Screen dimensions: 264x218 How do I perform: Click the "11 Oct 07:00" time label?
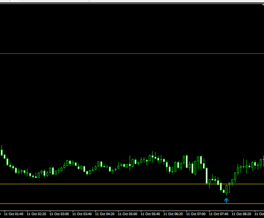(196, 214)
